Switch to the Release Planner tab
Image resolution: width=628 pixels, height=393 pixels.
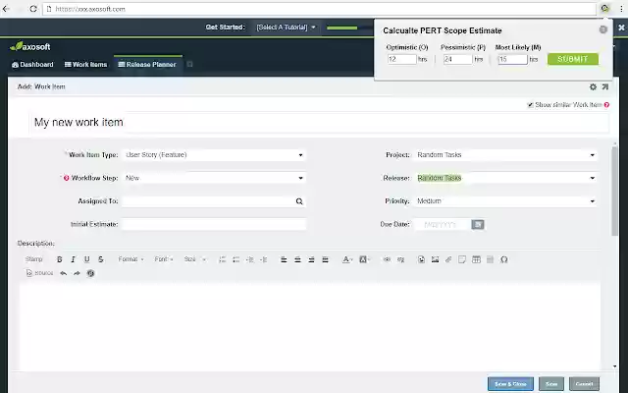(x=147, y=65)
